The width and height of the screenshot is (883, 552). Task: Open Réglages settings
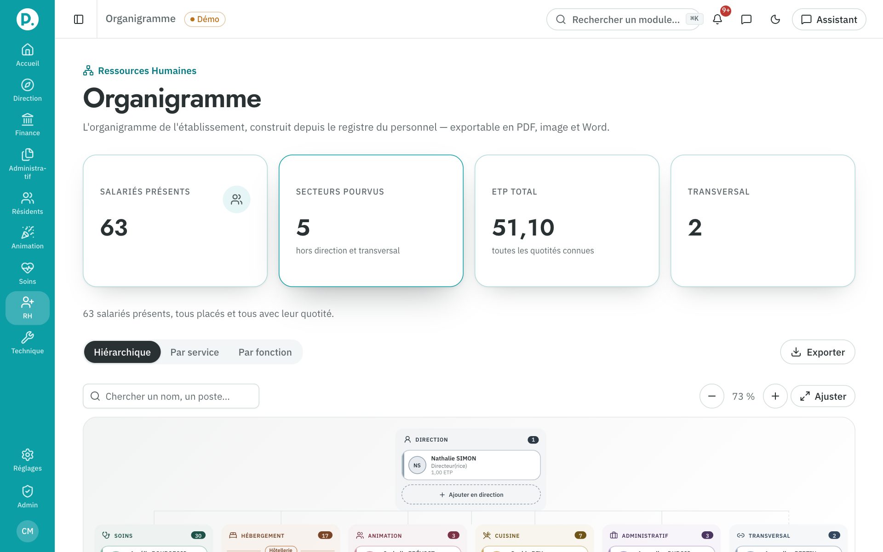tap(28, 460)
